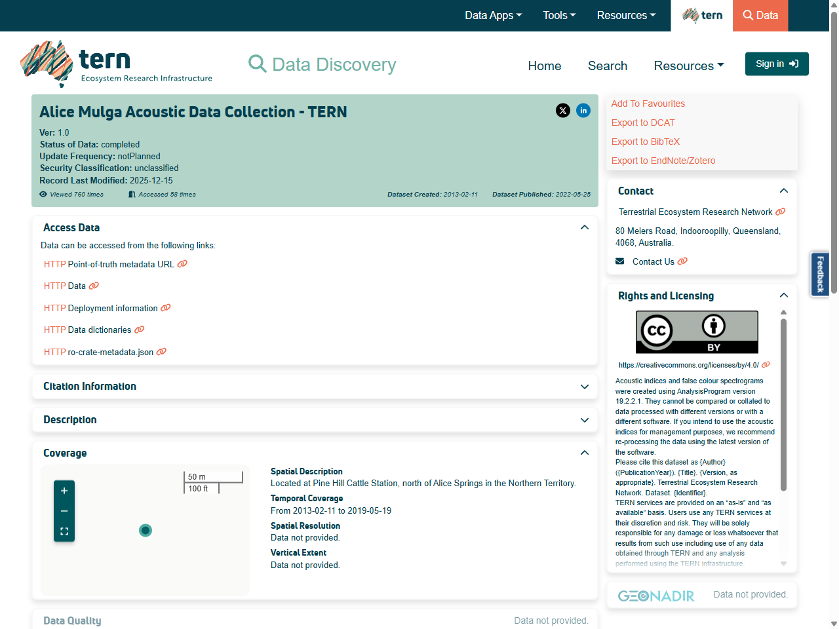Open the Point-of-truth metadata URL link icon

point(182,263)
